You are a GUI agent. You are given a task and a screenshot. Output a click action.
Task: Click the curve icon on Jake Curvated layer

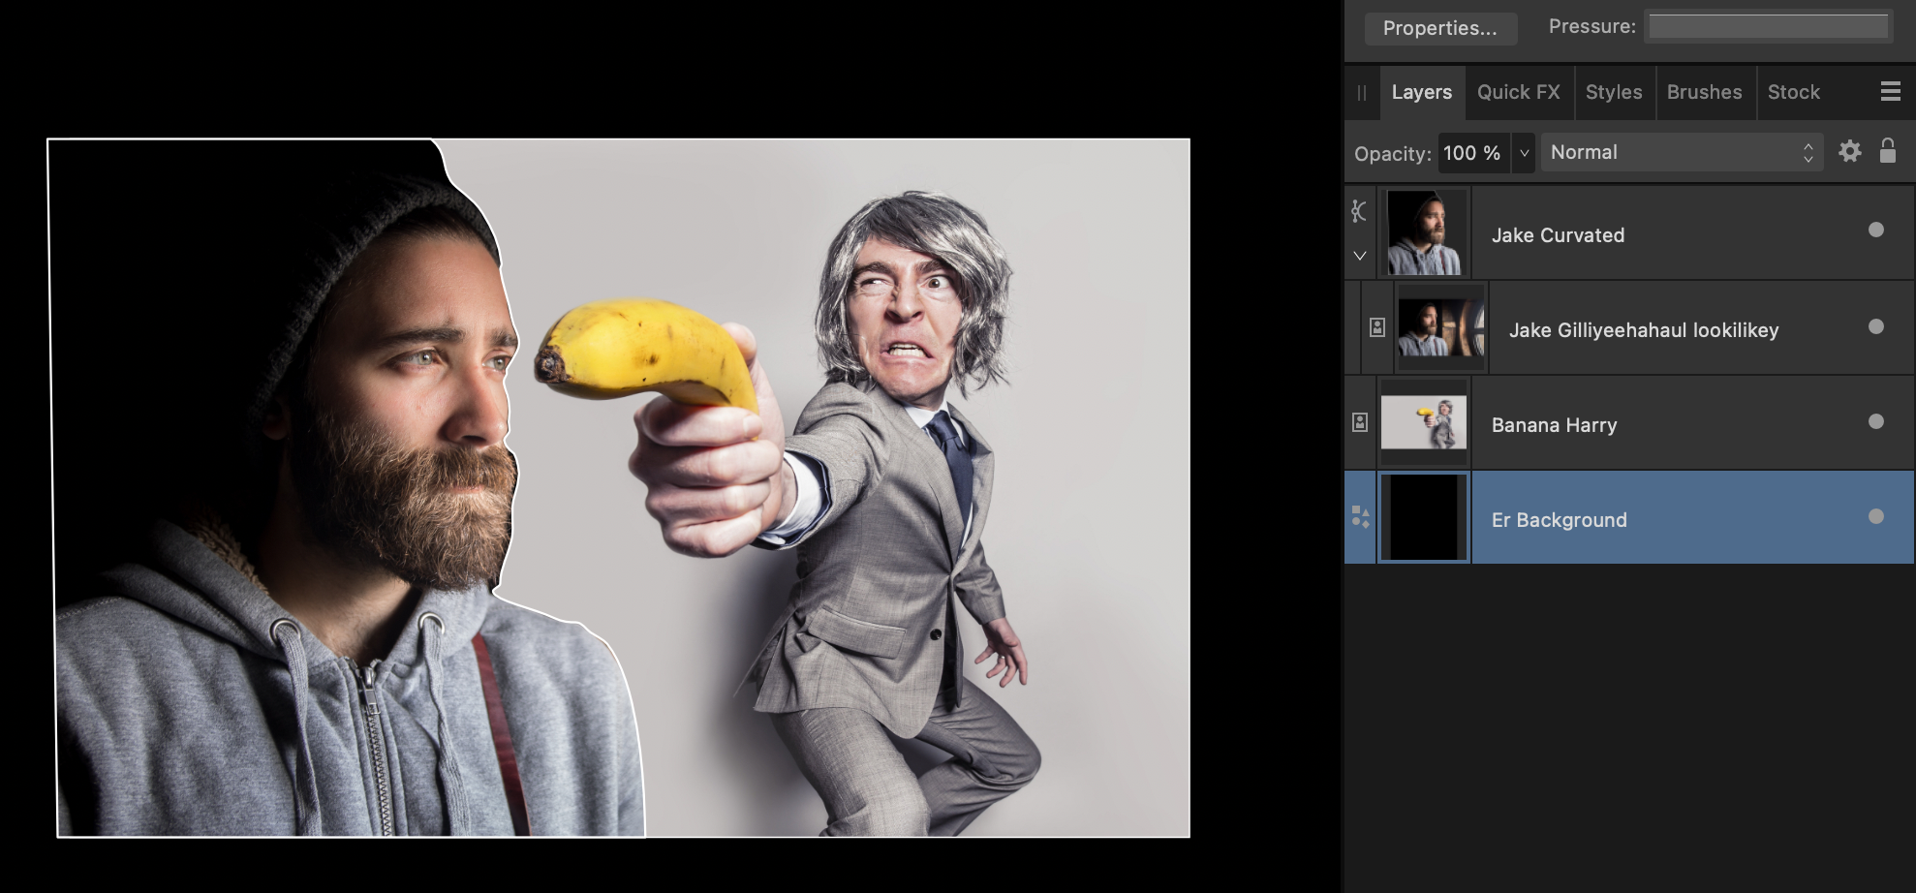[1360, 211]
